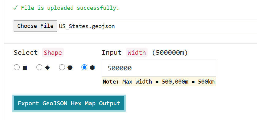
Task: Select the square shape radio button
Action: click(17, 67)
